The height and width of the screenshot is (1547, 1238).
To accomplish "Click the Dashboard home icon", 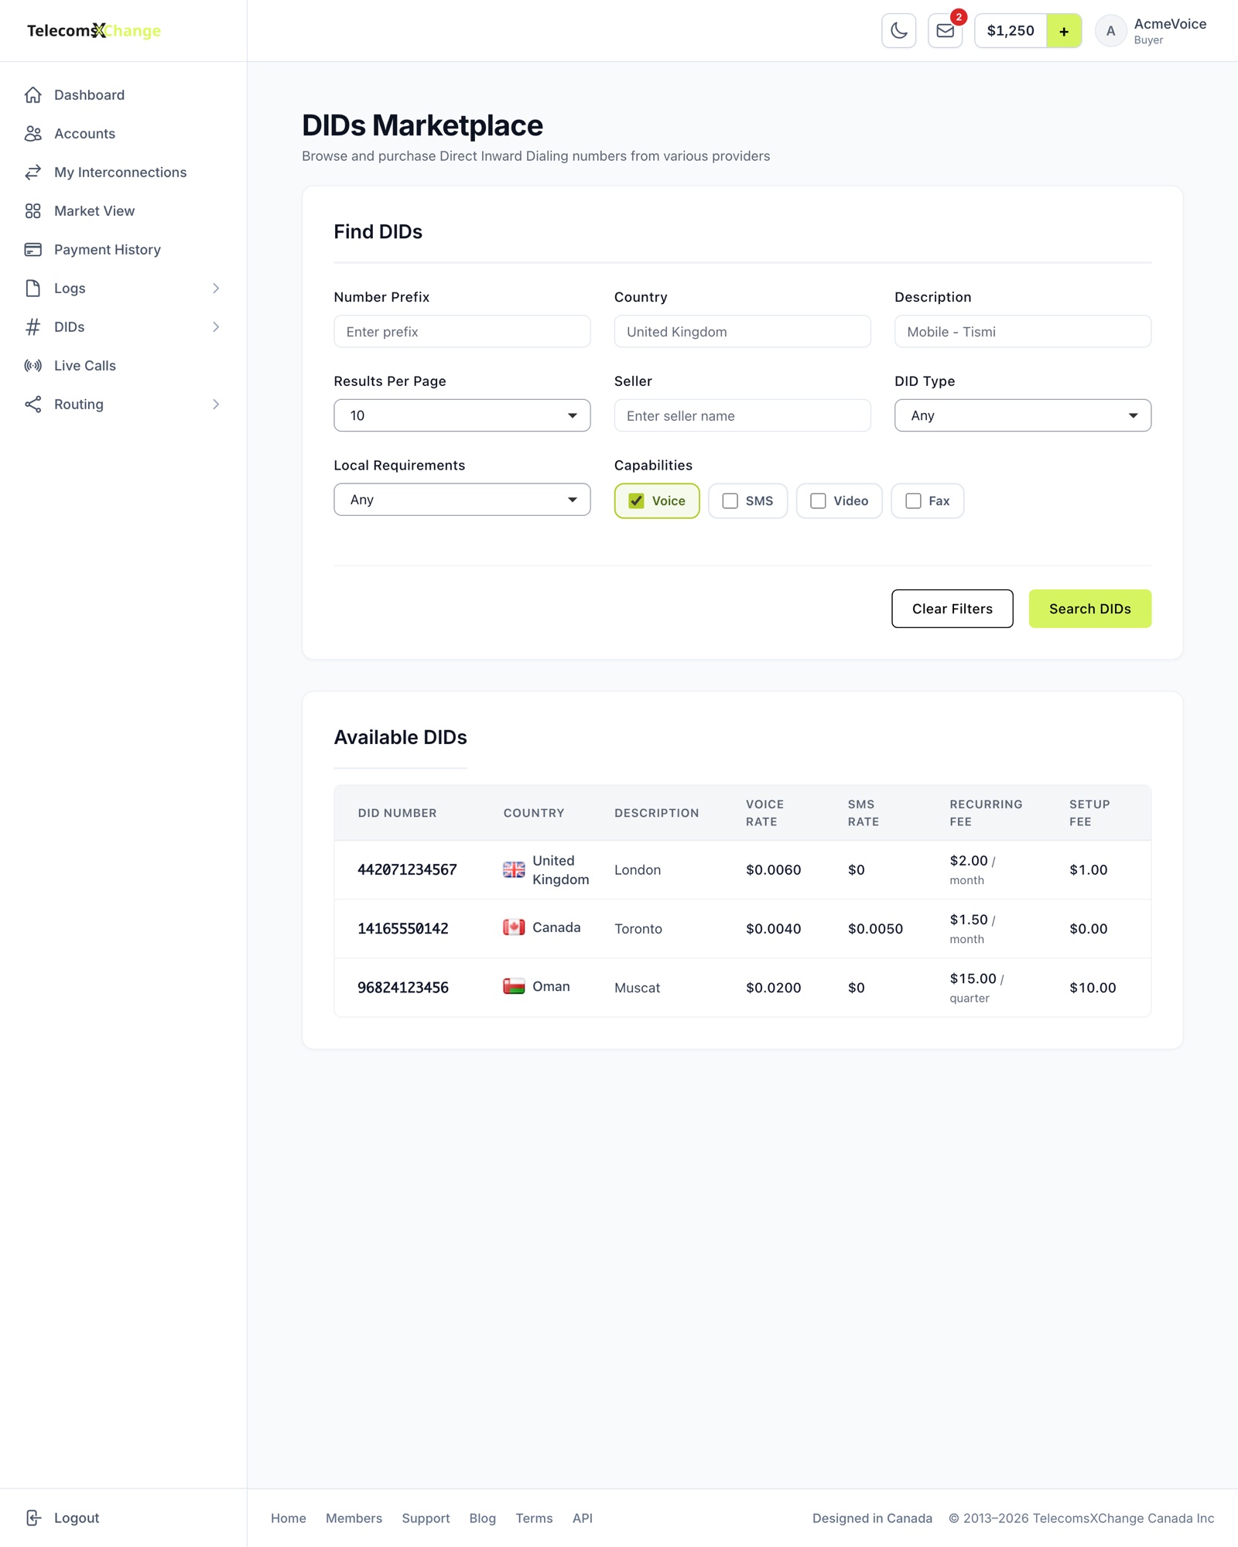I will [32, 95].
